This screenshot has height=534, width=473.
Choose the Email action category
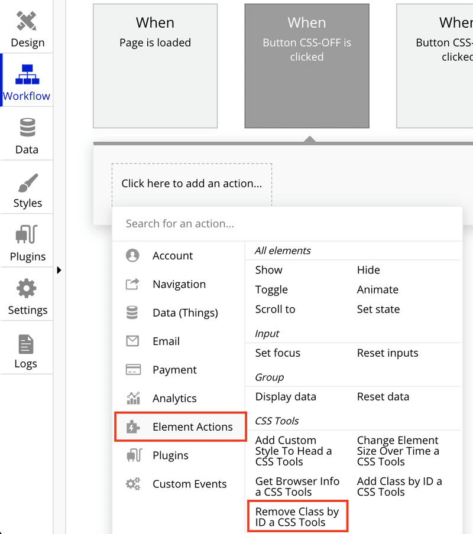click(166, 341)
